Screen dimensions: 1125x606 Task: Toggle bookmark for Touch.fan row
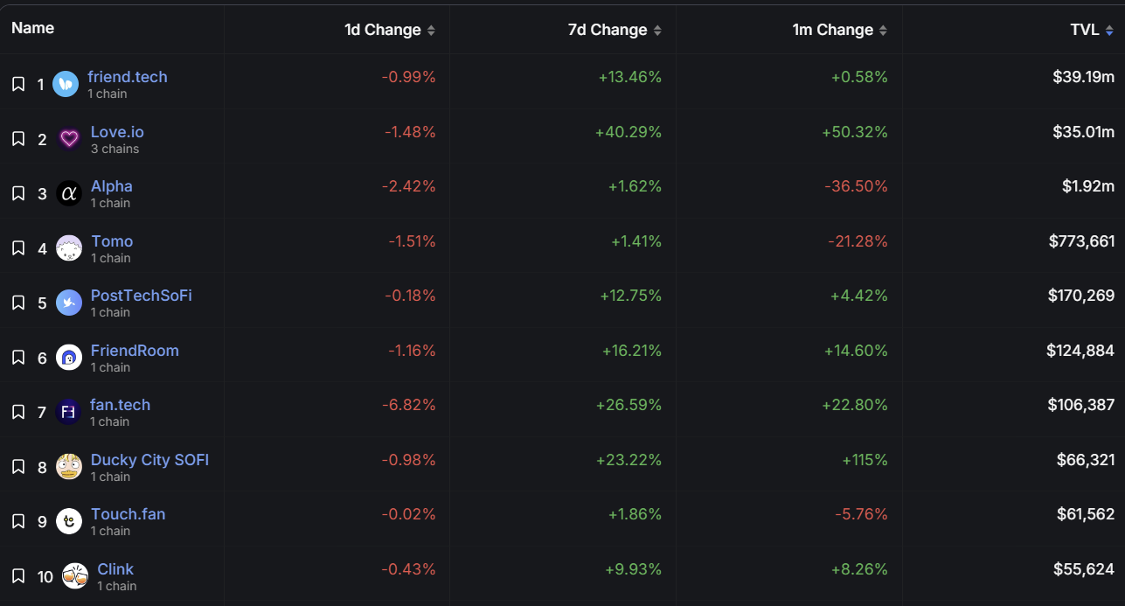point(18,521)
